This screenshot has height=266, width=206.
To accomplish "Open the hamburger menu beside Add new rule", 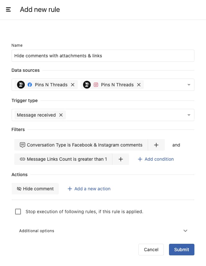I will (x=8, y=9).
